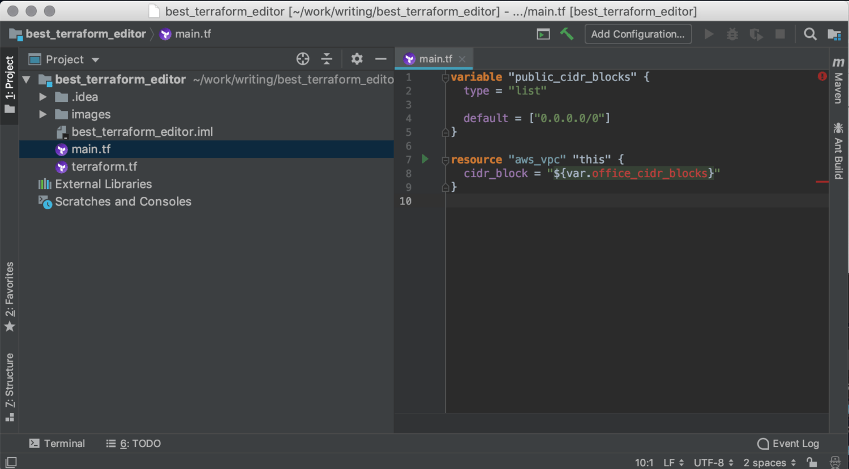
Task: Open the 2: Favorites tool window tab
Action: coord(10,296)
